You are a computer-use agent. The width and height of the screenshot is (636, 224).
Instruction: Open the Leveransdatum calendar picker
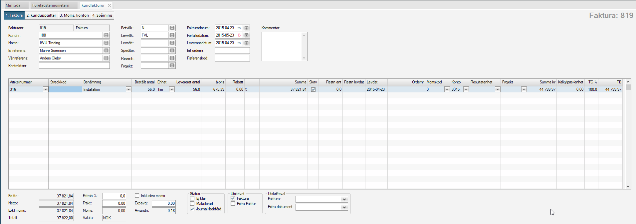246,43
